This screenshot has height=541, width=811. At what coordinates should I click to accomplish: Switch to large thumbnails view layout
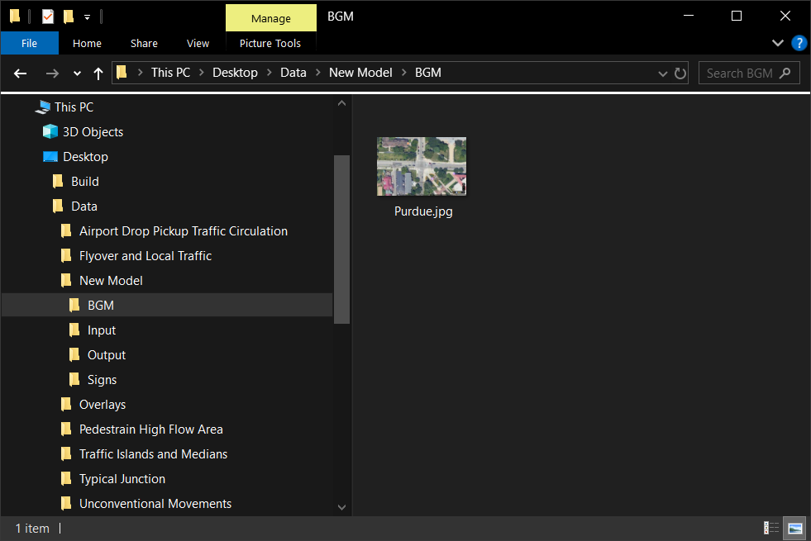794,529
